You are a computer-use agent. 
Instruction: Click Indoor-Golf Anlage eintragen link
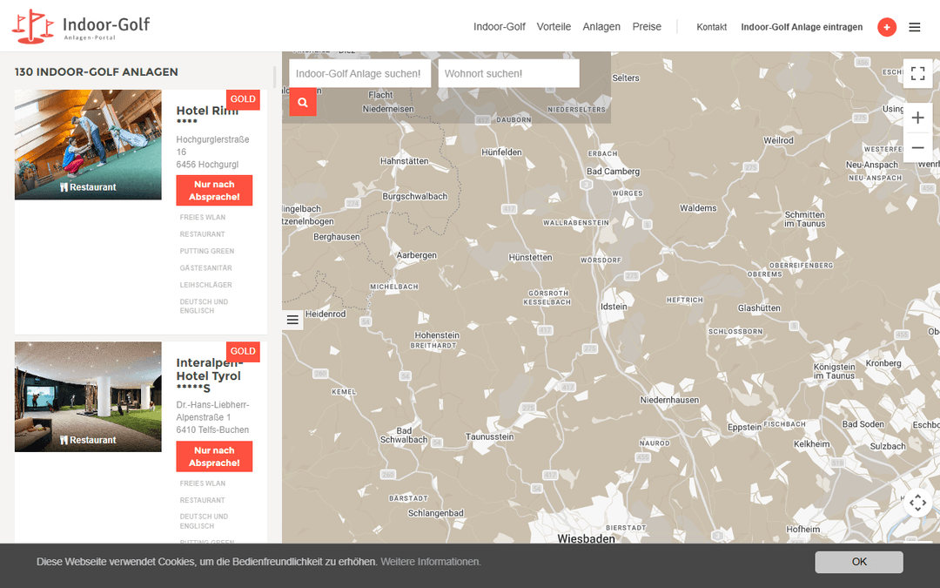(x=802, y=27)
